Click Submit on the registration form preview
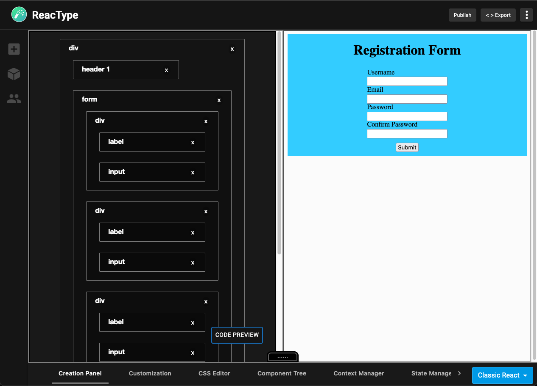The height and width of the screenshot is (386, 537). pyautogui.click(x=407, y=147)
